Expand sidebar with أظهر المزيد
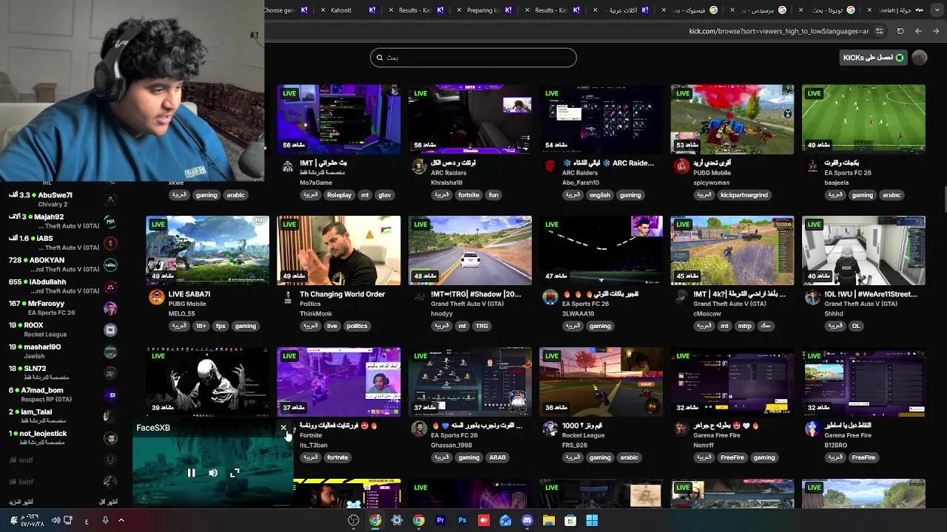947x532 pixels. coord(20,502)
